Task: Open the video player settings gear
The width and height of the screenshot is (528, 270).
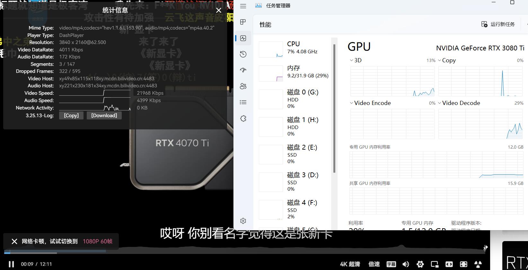Action: 420,264
